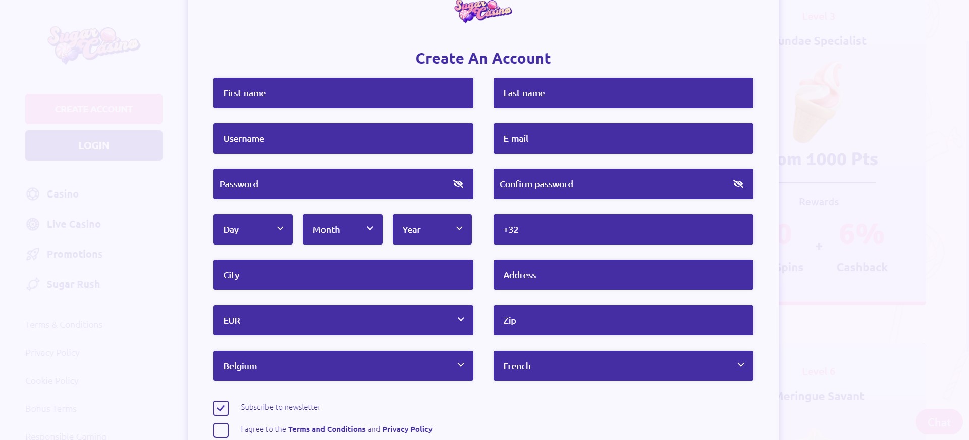Check the Terms and Conditions agreement box

pos(221,430)
